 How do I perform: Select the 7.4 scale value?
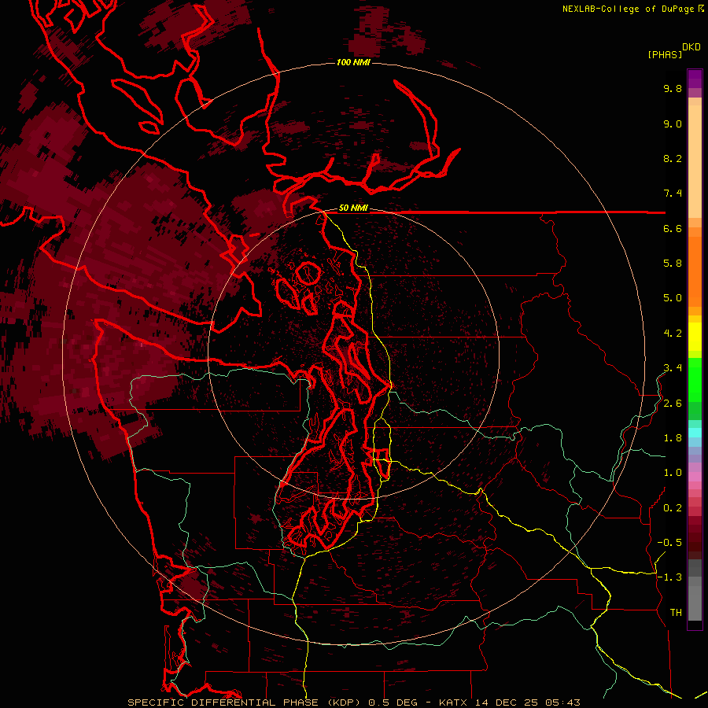(673, 194)
